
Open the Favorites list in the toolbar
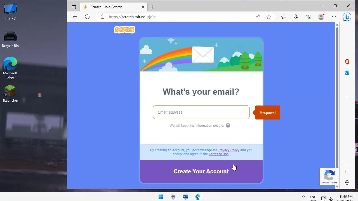(x=284, y=17)
